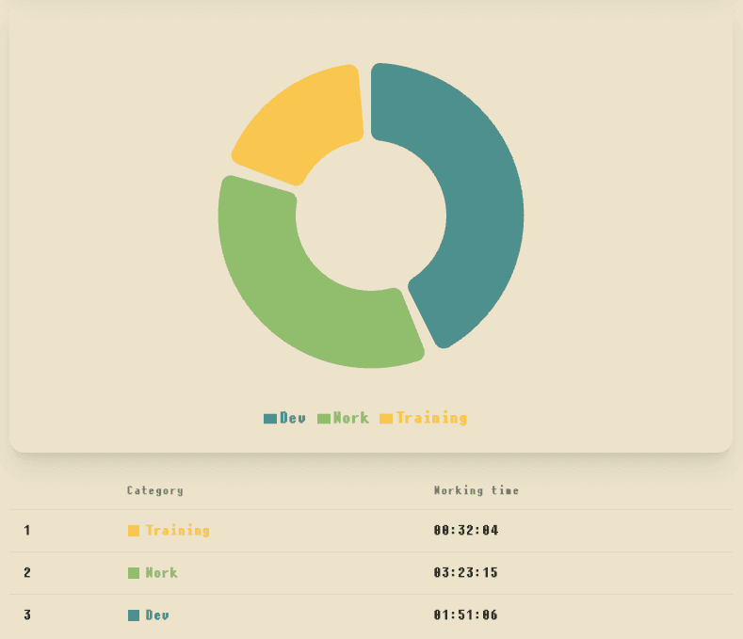Click the working time 03:23:15

click(466, 573)
